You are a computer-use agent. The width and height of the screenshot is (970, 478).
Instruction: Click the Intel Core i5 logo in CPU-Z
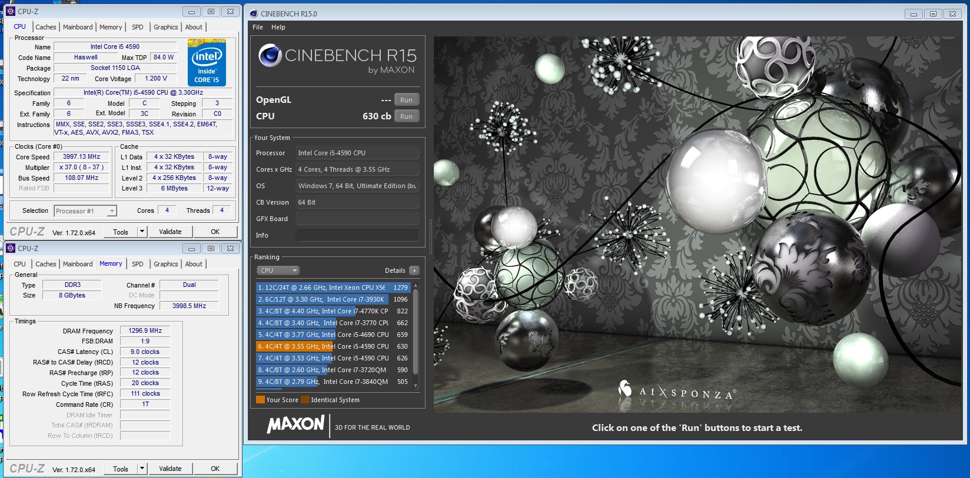[x=207, y=62]
